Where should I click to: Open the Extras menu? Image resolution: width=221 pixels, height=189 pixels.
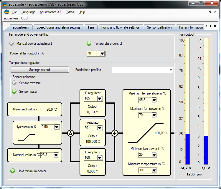point(70,12)
